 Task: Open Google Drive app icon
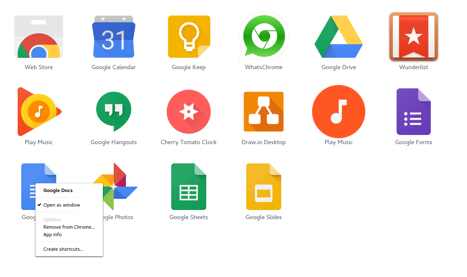[x=339, y=37]
